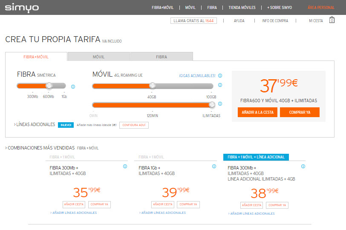Image resolution: width=346 pixels, height=230 pixels.
Task: Open MI CESTA link
Action: point(316,21)
